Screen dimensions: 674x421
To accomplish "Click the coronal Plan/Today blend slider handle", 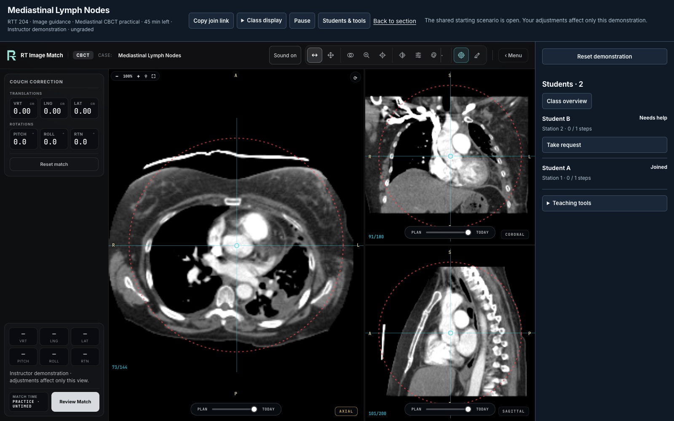I will point(468,232).
